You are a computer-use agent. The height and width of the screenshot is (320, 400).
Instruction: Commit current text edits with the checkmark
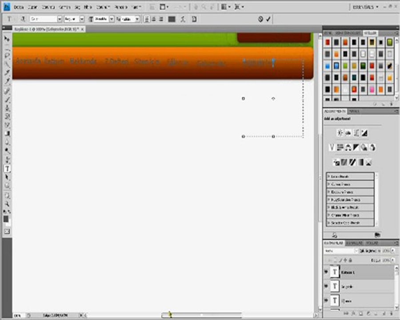click(x=268, y=19)
